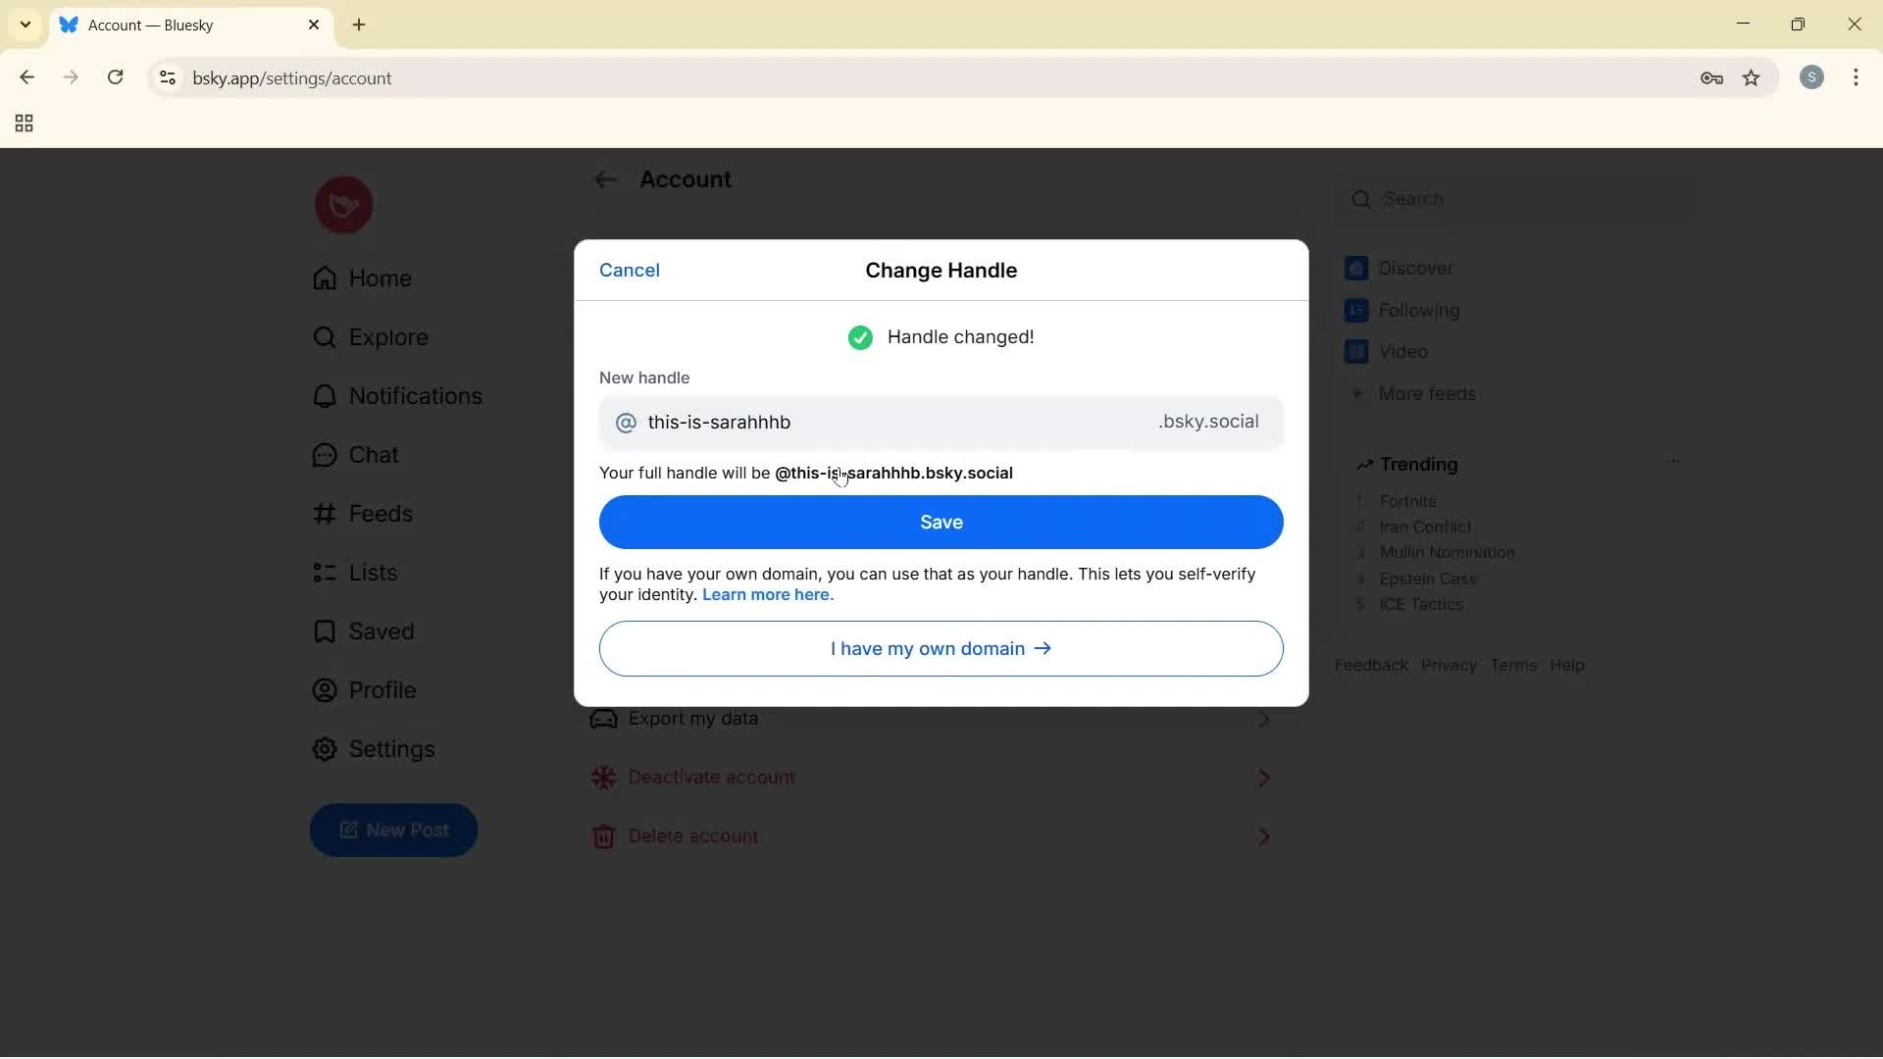Screen dimensions: 1883x1059
Task: Open the Chrome customize menu
Action: pos(1857,77)
